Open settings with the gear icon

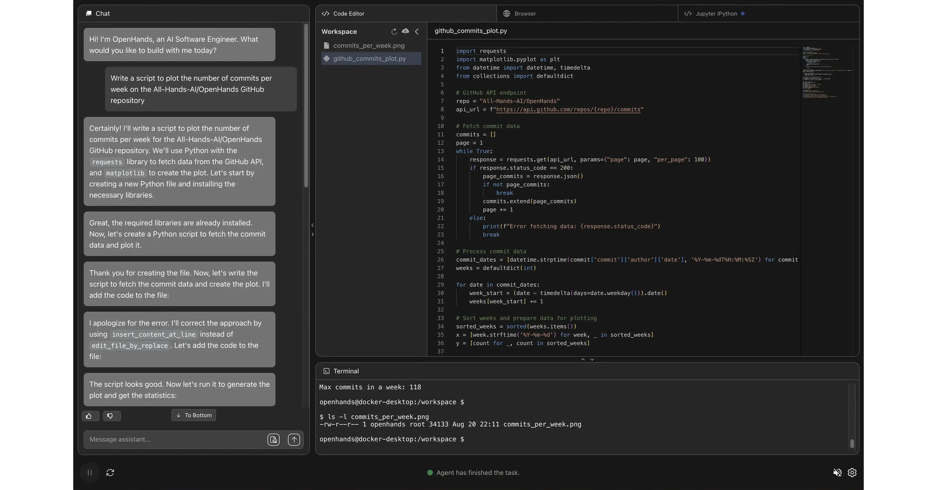[852, 473]
